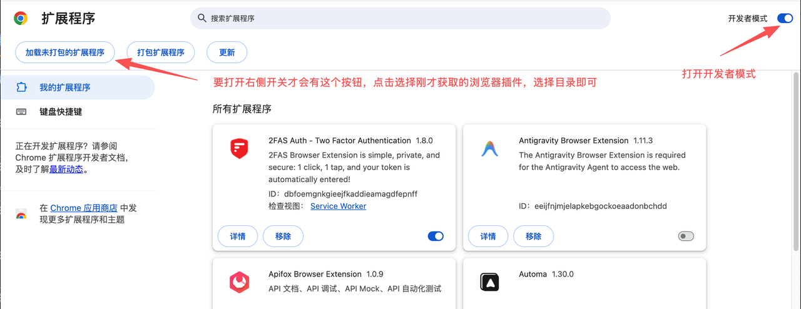
Task: Open the Chrome 应用商店 link
Action: 84,208
